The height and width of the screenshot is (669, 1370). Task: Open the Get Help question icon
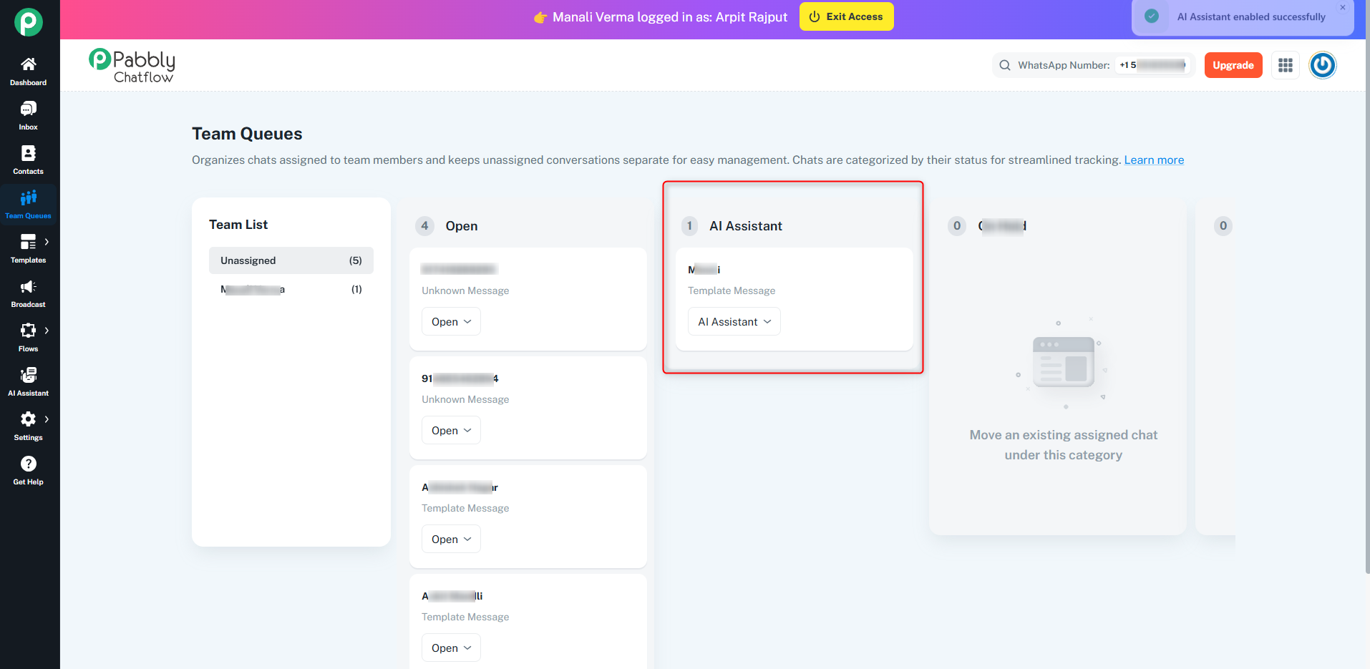[x=29, y=464]
